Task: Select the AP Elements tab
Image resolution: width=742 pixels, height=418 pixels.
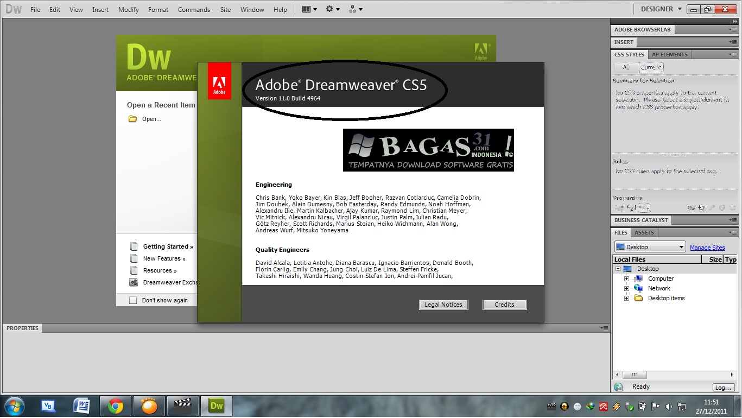Action: click(670, 54)
